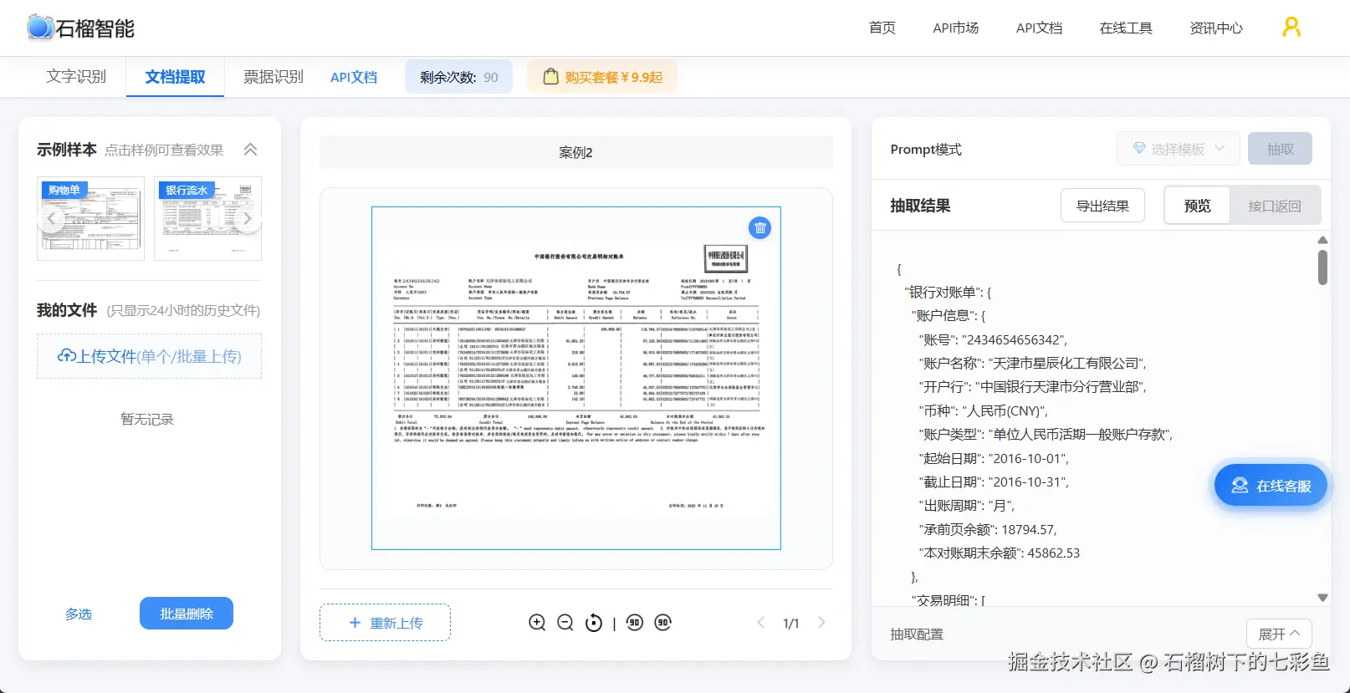Expand 抽取配置 with the 展开 button
The height and width of the screenshot is (693, 1350).
1279,634
